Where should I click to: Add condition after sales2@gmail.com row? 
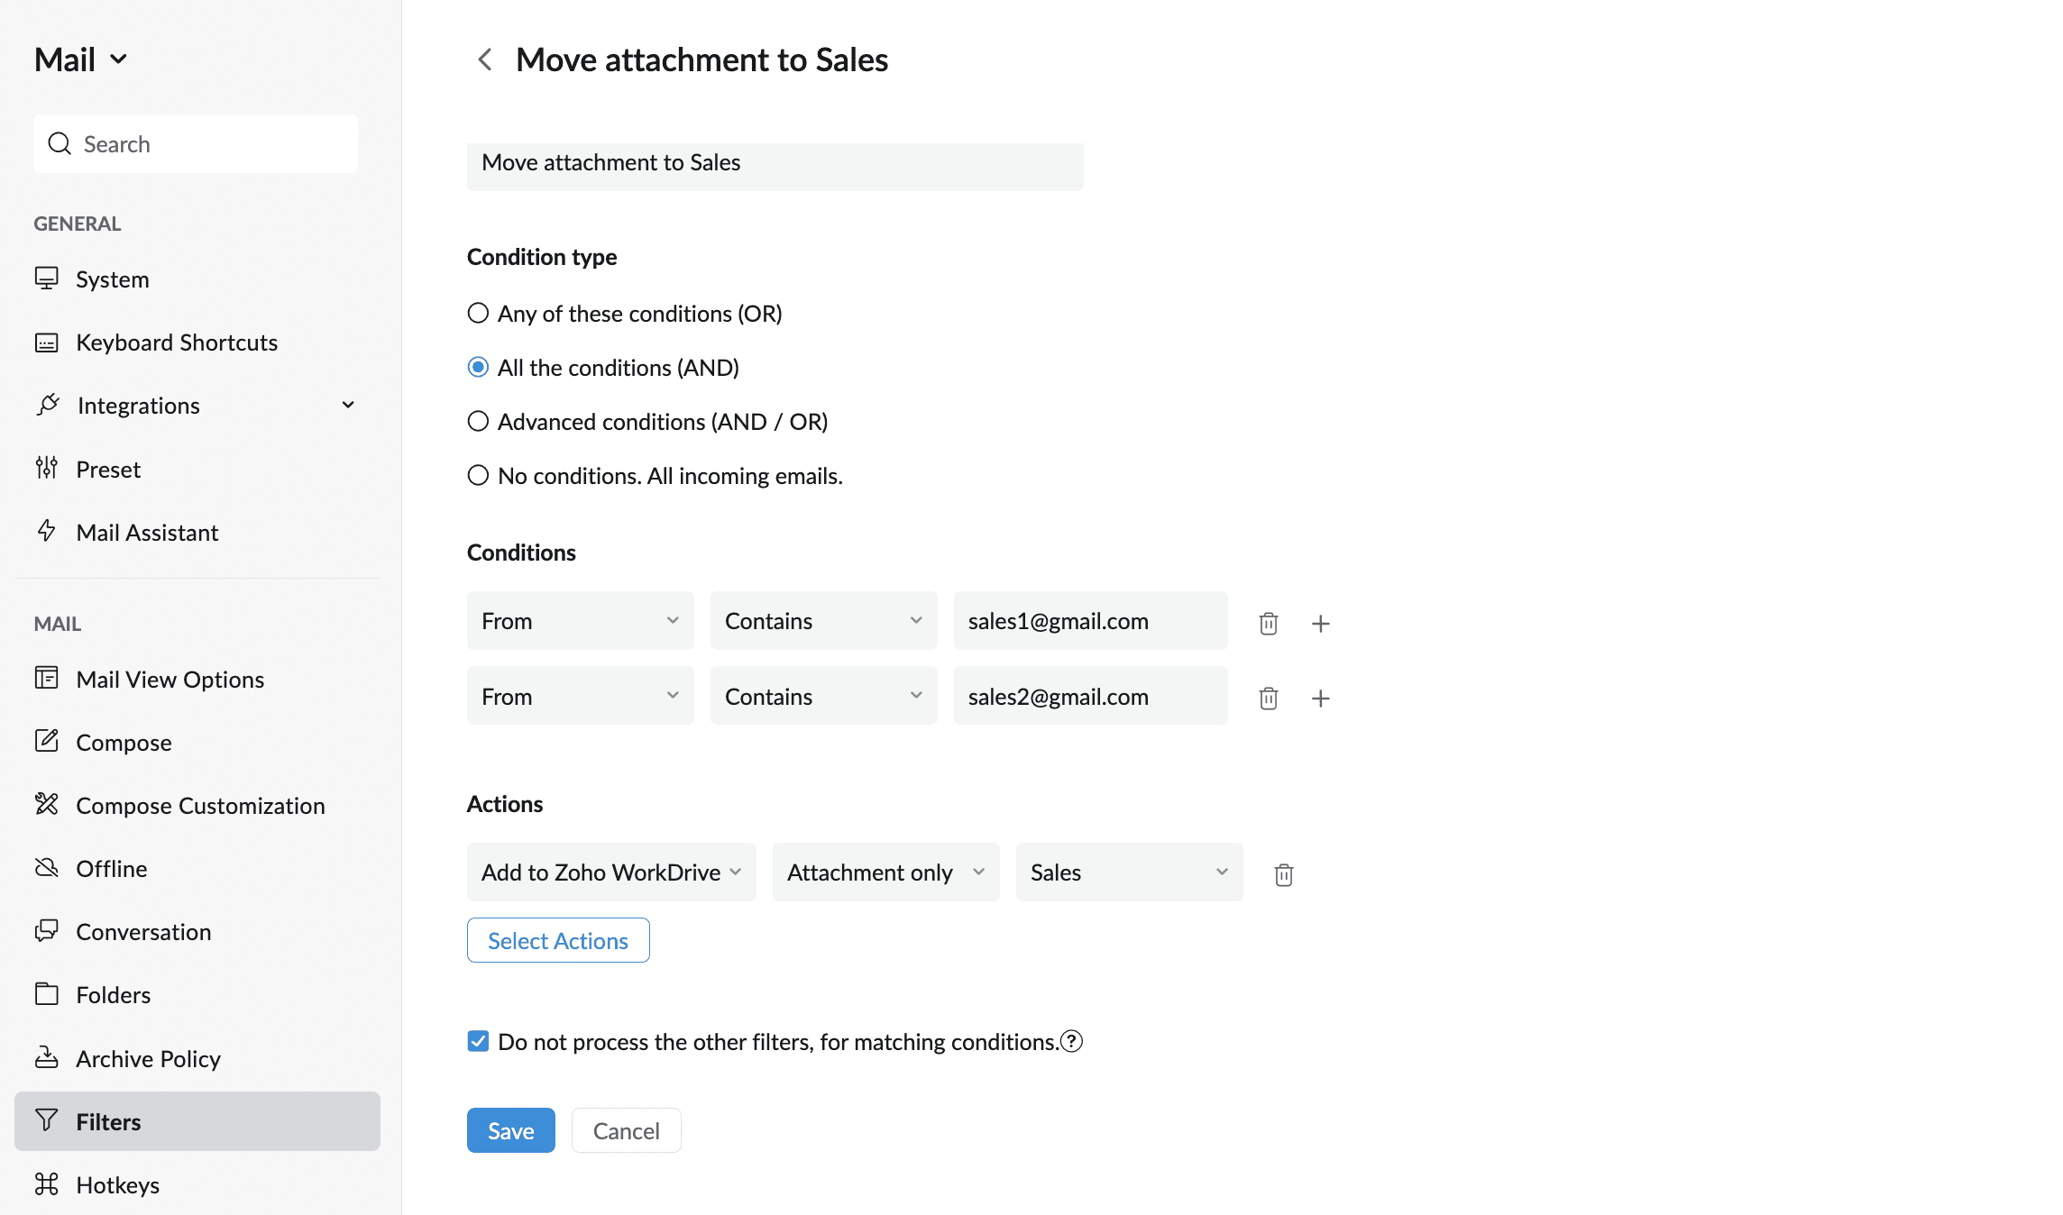(1320, 698)
